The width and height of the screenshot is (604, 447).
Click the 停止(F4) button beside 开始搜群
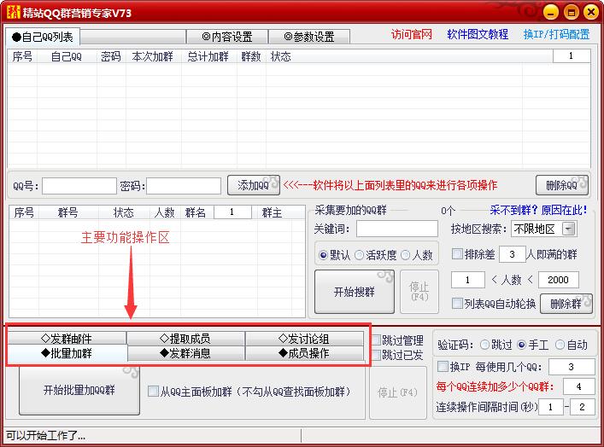tap(419, 292)
